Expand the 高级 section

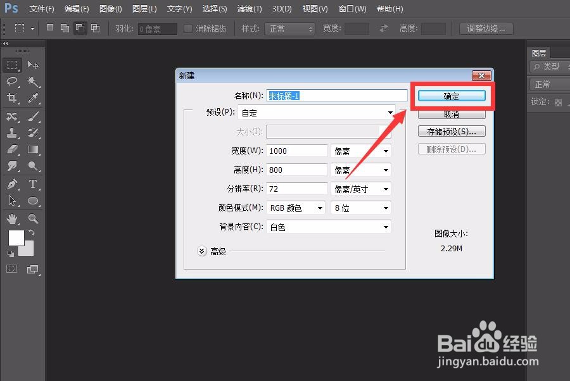pos(202,251)
